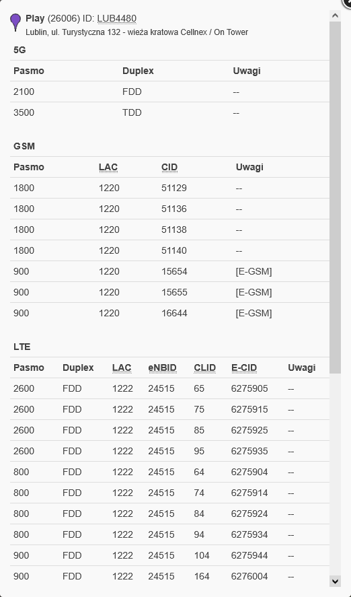Click the LTE E-CID column header
The height and width of the screenshot is (597, 351).
pyautogui.click(x=244, y=367)
